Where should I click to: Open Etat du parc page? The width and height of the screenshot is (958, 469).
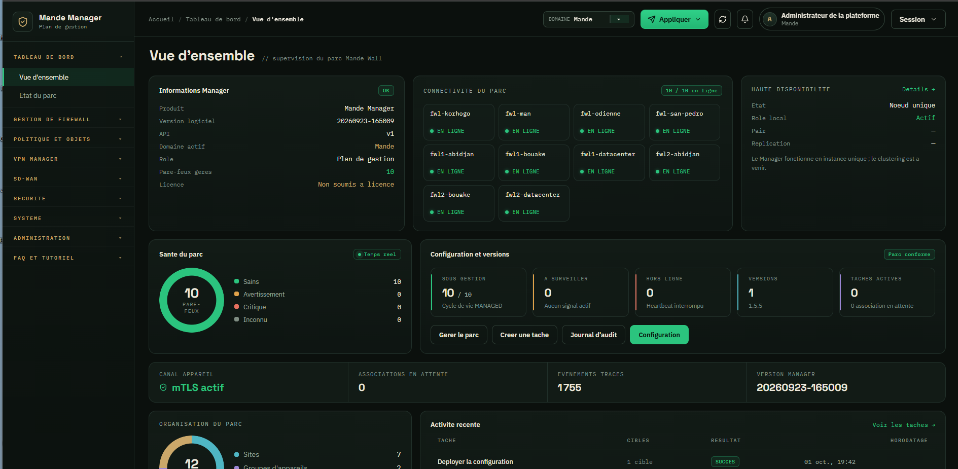click(x=68, y=95)
